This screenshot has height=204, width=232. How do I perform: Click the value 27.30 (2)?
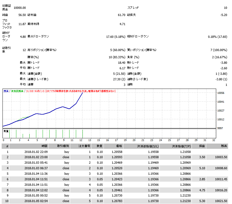(x=119, y=79)
